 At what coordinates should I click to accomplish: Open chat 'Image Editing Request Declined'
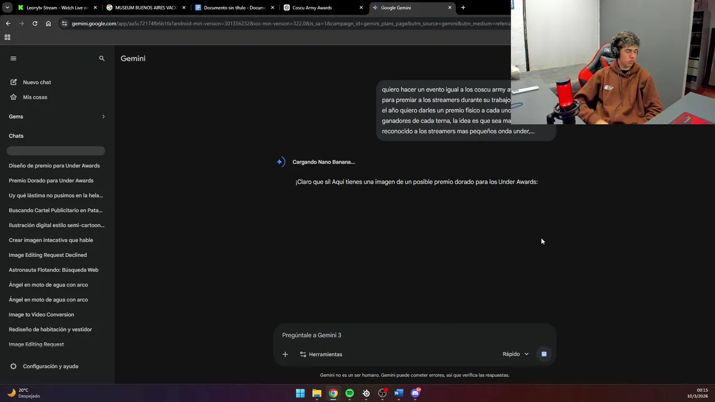(47, 255)
